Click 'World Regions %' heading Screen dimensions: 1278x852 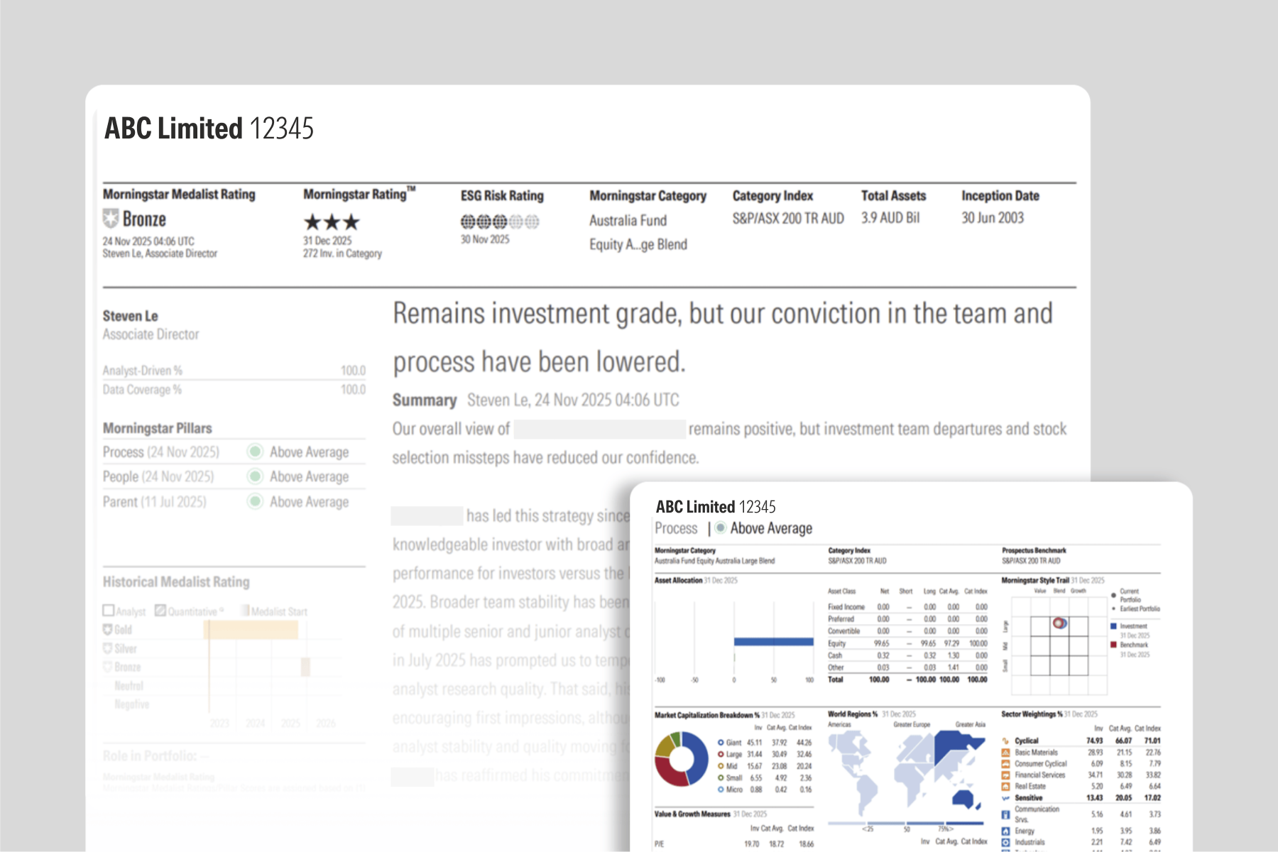click(x=853, y=714)
